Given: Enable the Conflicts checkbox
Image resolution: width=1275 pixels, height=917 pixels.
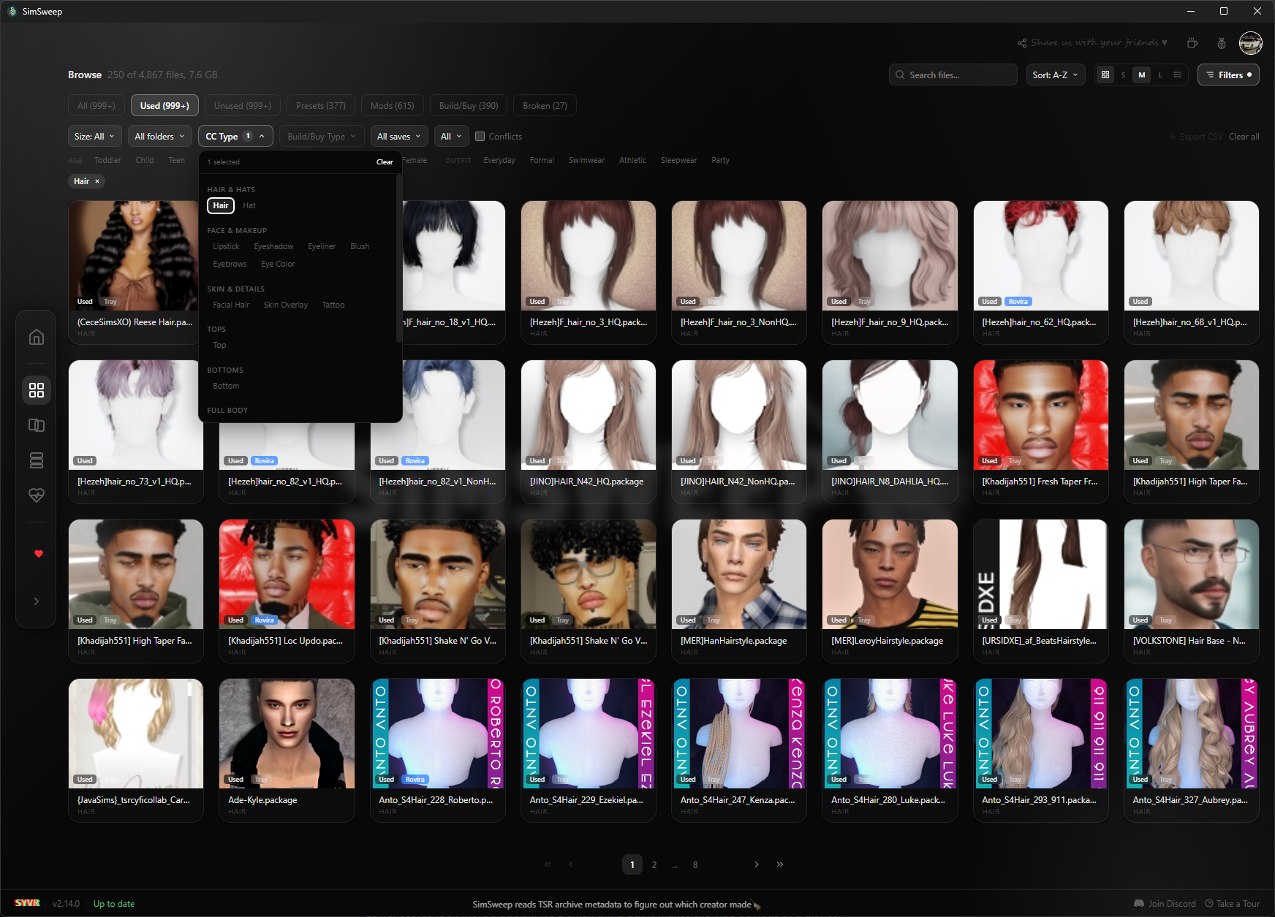Looking at the screenshot, I should pyautogui.click(x=480, y=137).
